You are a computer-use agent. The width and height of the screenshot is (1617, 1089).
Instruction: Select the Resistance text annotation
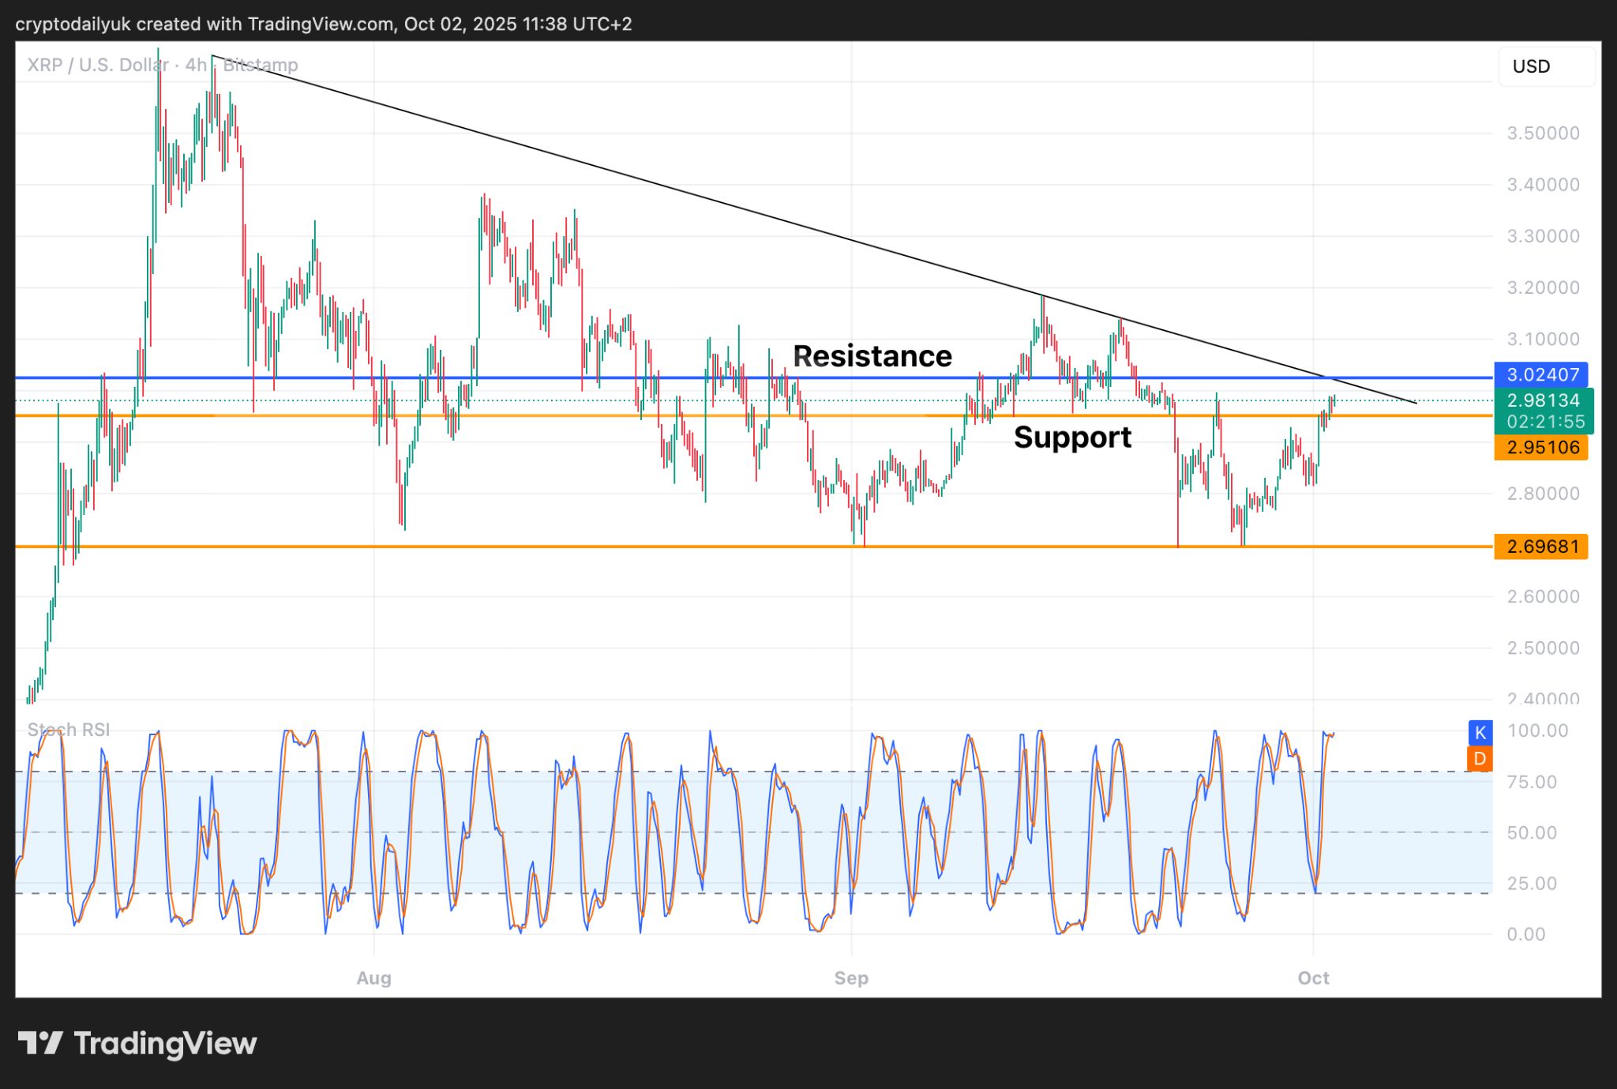coord(872,356)
